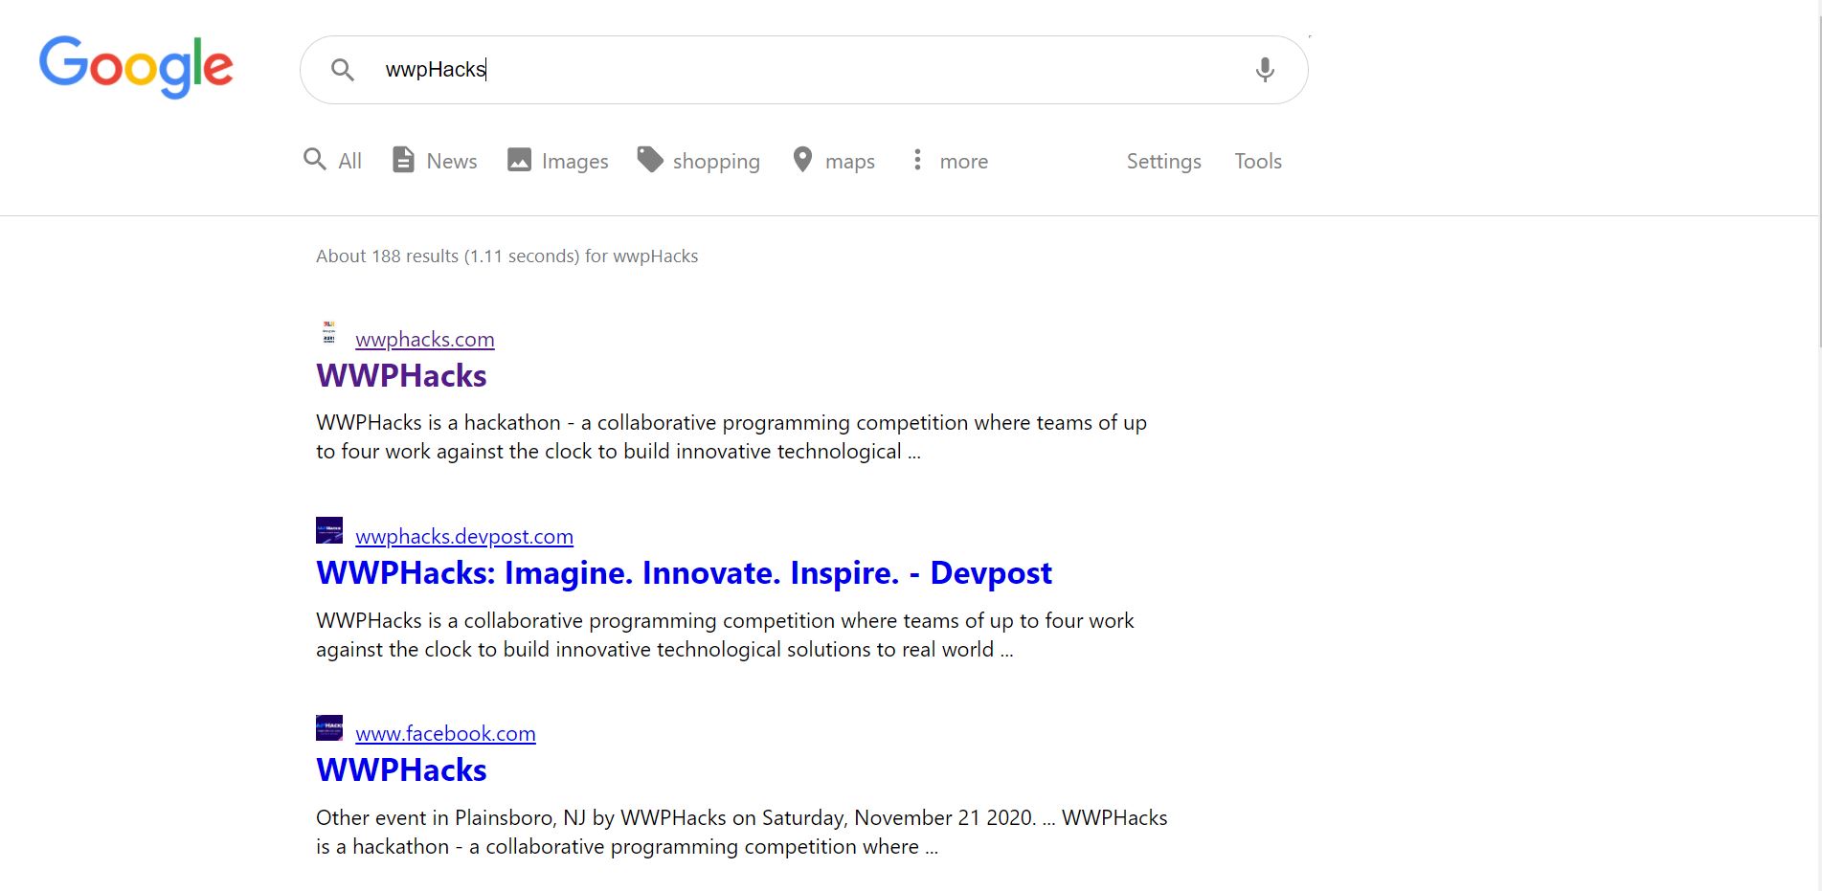Focus the search field containing wwpHacks
Screen dimensions: 1822x891
tap(804, 70)
